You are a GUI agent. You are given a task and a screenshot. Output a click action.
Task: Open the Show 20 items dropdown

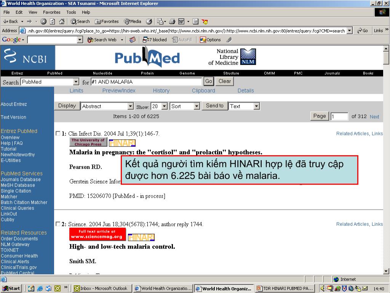(165, 106)
